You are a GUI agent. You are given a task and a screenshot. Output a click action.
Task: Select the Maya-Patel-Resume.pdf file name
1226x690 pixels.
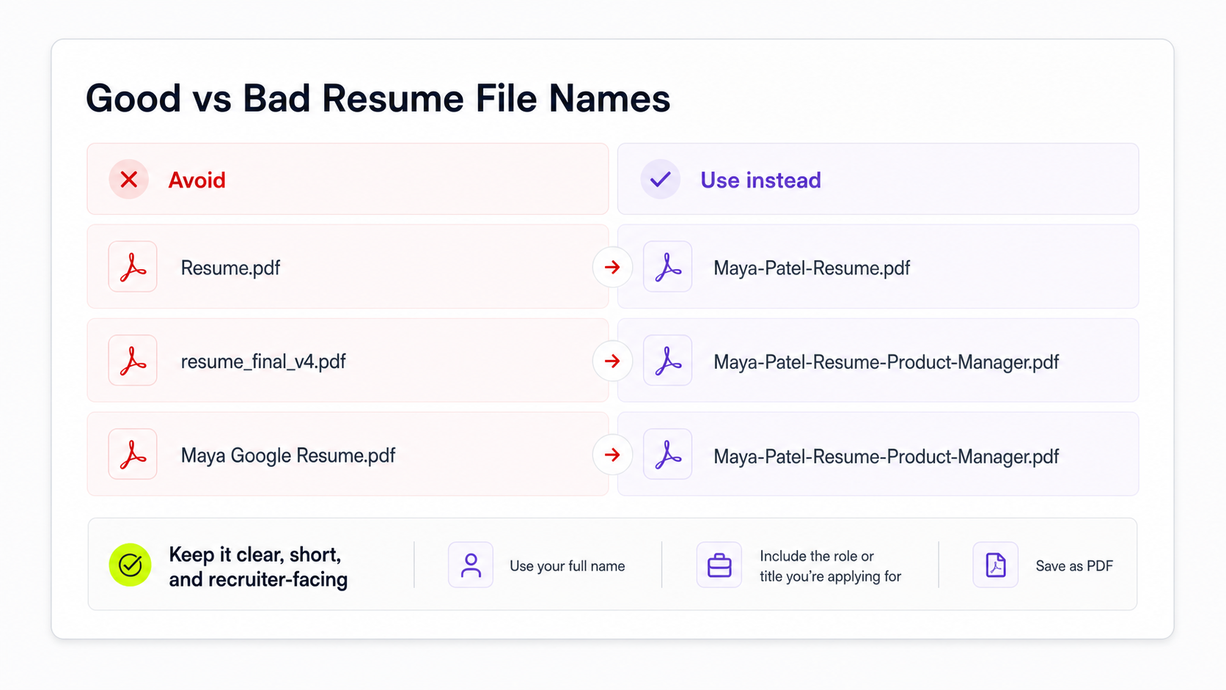pos(812,268)
